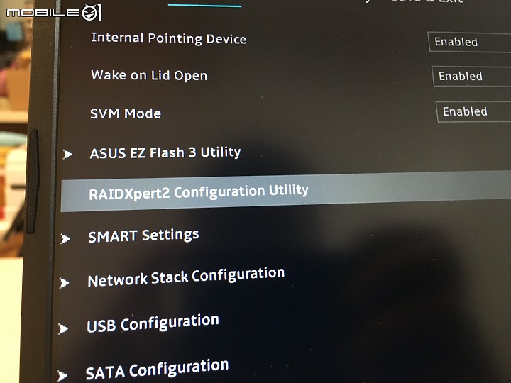Open ASUS EZ Flash 3 Utility
511x383 pixels.
coord(165,152)
